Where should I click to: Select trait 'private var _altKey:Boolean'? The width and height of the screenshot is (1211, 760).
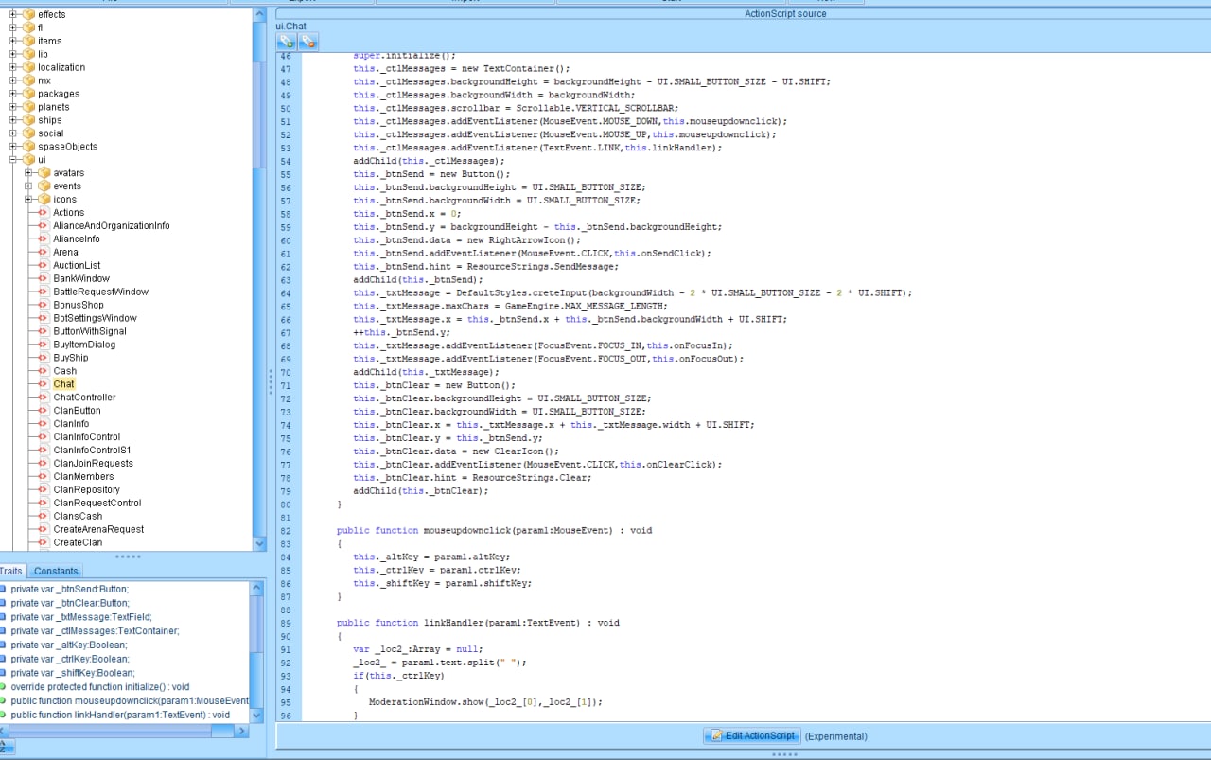click(x=70, y=645)
